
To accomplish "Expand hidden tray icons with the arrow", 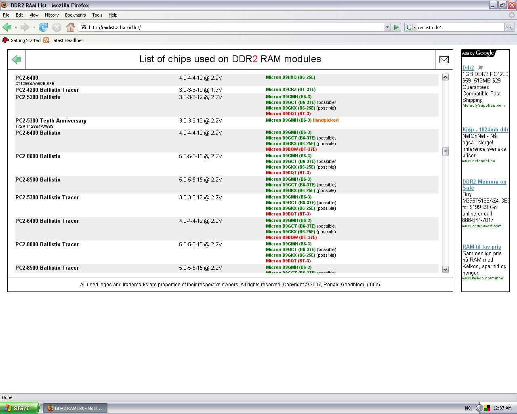I will pyautogui.click(x=479, y=408).
